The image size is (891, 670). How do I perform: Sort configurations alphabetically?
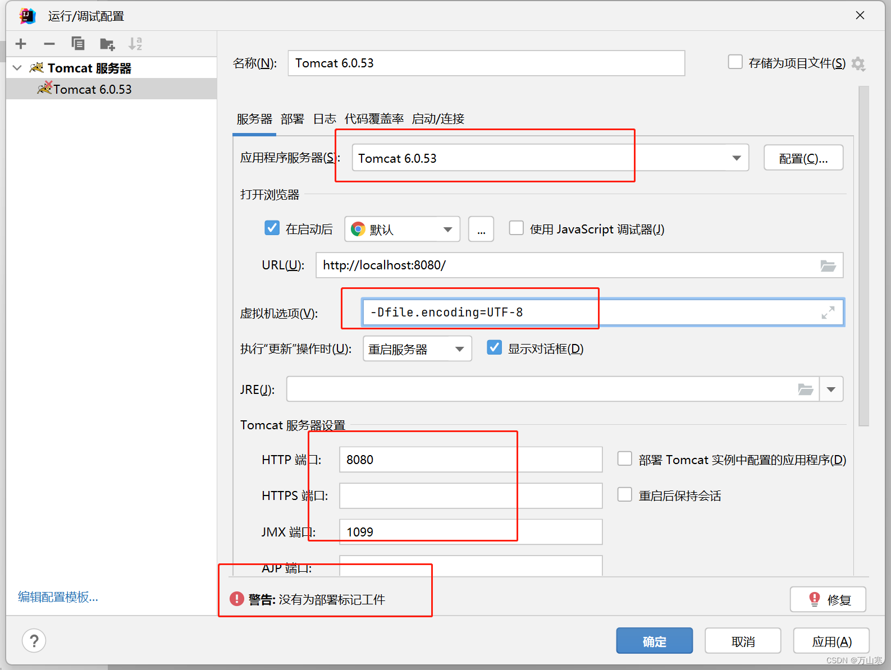(x=135, y=44)
